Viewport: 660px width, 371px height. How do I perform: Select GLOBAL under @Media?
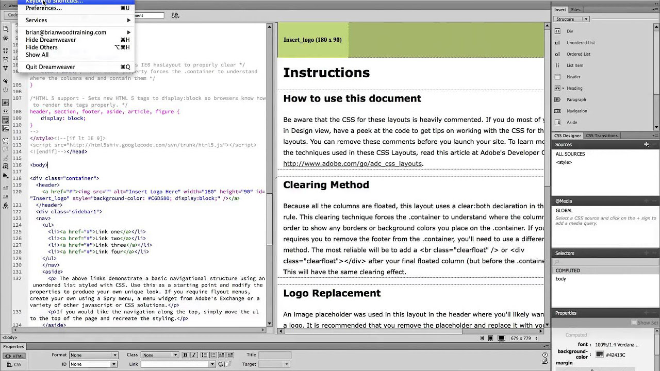[x=564, y=210]
